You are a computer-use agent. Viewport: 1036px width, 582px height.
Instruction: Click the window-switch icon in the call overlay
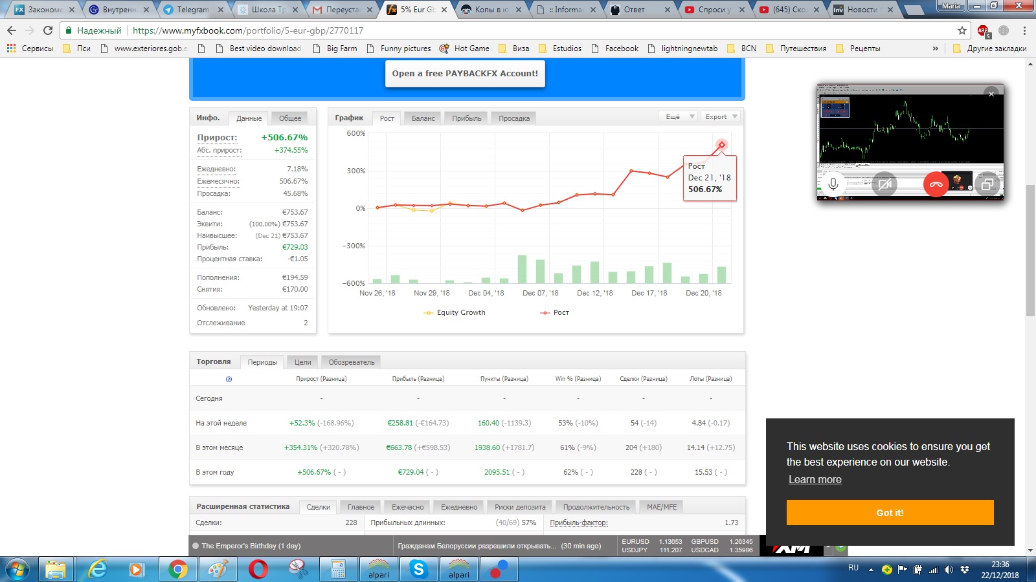[x=987, y=184]
